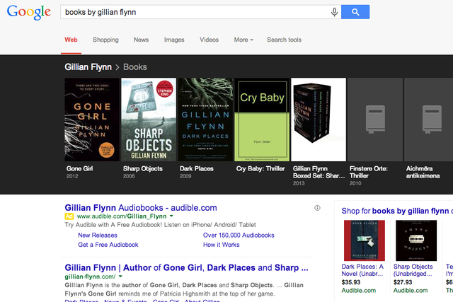Click the Dark Places title text
The width and height of the screenshot is (453, 302).
pyautogui.click(x=197, y=168)
